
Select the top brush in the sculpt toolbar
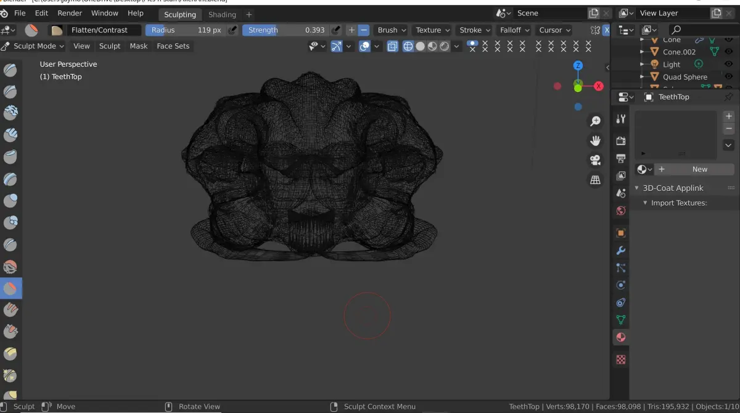[10, 70]
